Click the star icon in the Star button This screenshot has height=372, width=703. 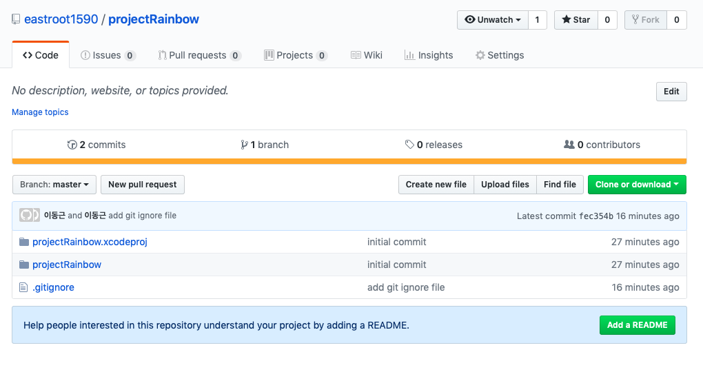point(567,19)
